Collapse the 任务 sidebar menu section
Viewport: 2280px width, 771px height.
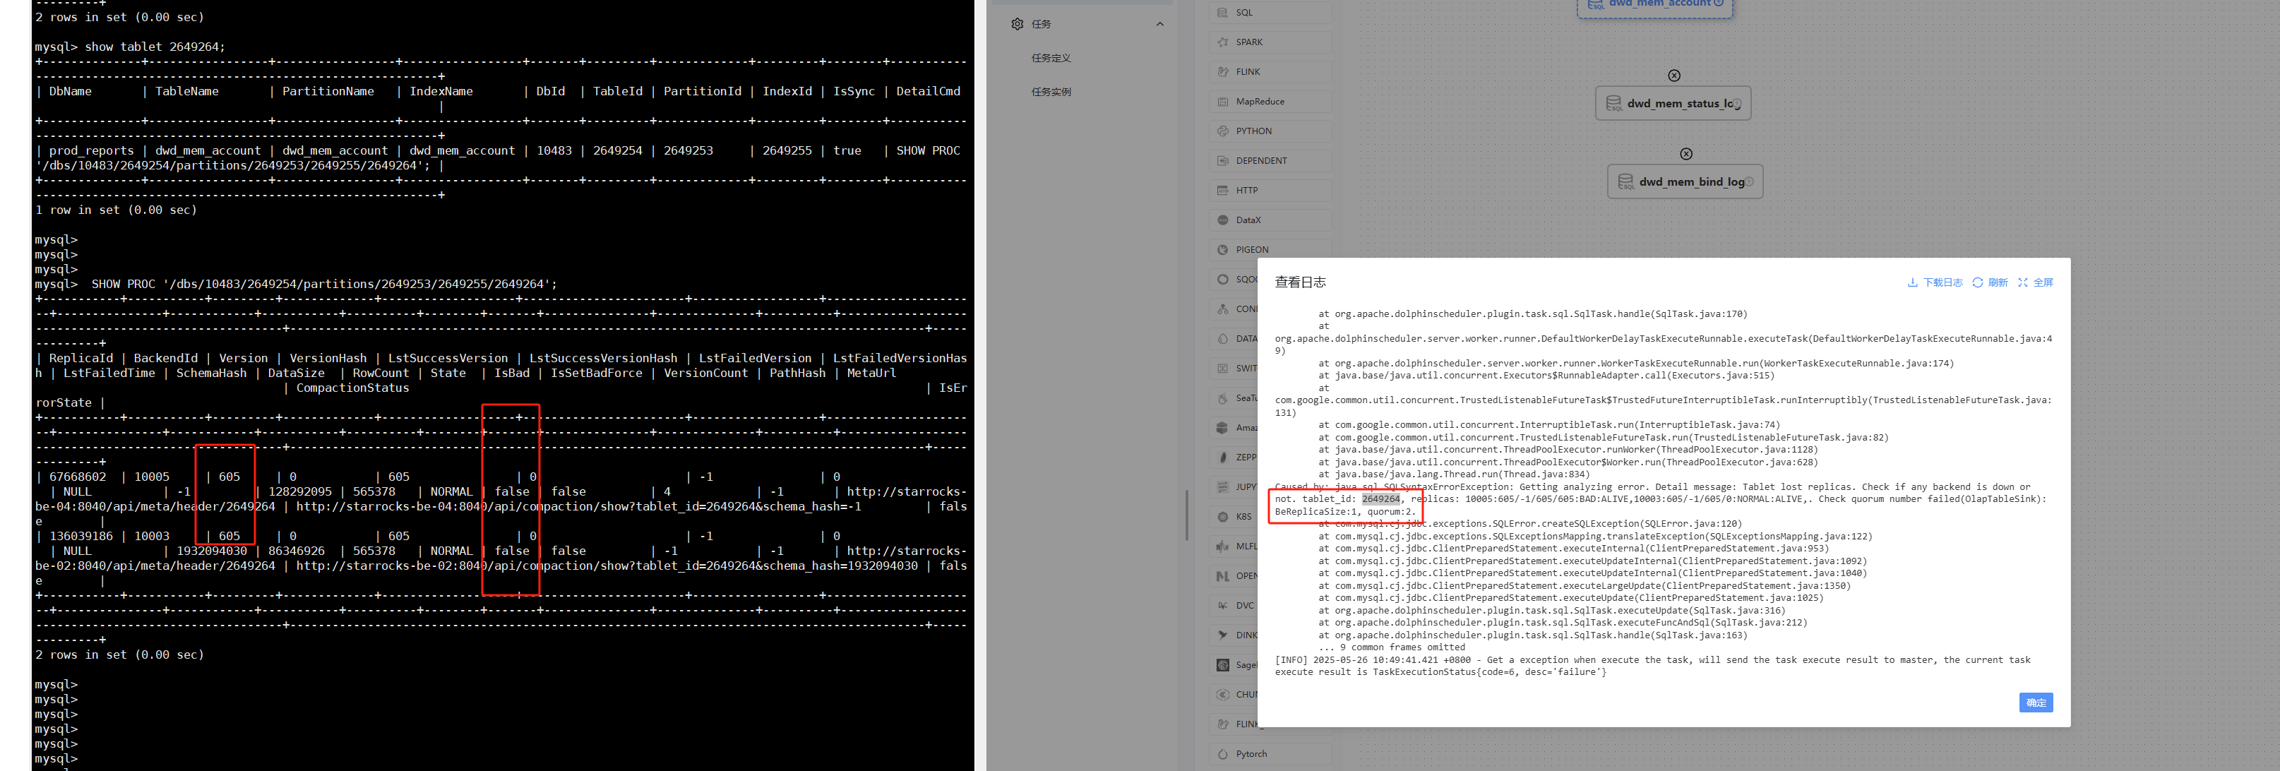pyautogui.click(x=1159, y=25)
